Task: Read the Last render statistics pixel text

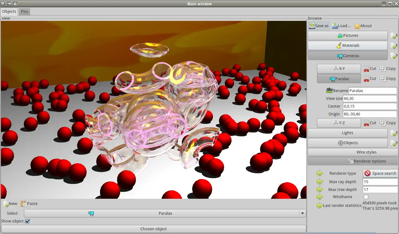Action: click(380, 206)
